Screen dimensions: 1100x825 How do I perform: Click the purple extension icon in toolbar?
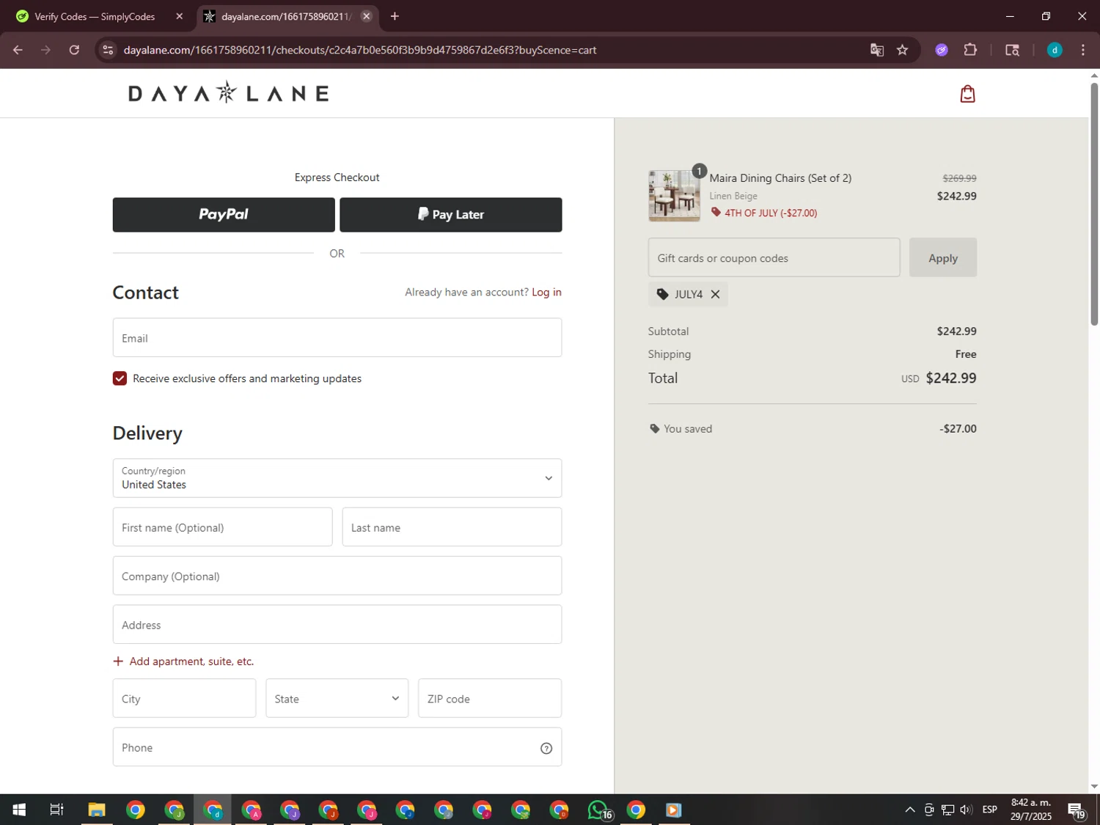(x=942, y=50)
